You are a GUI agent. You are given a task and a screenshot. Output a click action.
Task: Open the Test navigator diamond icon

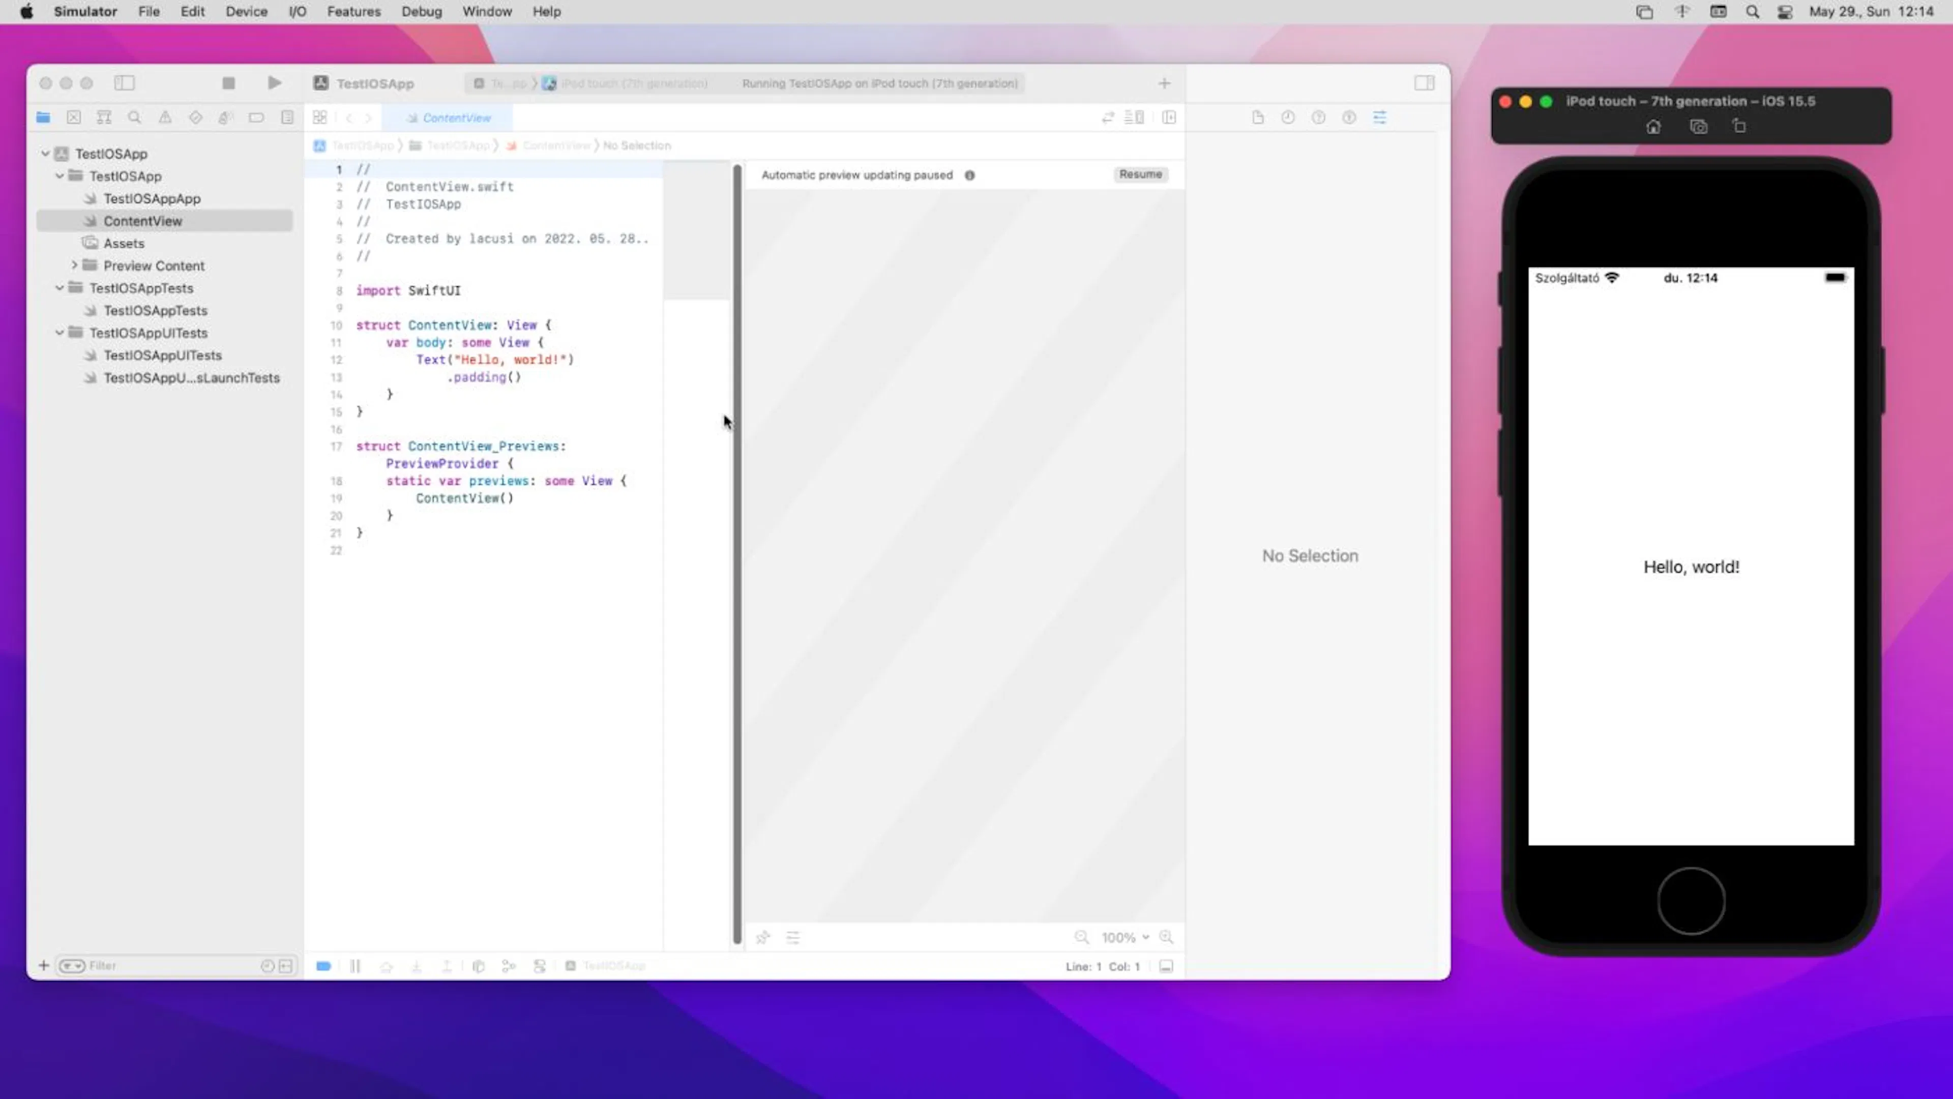196,117
